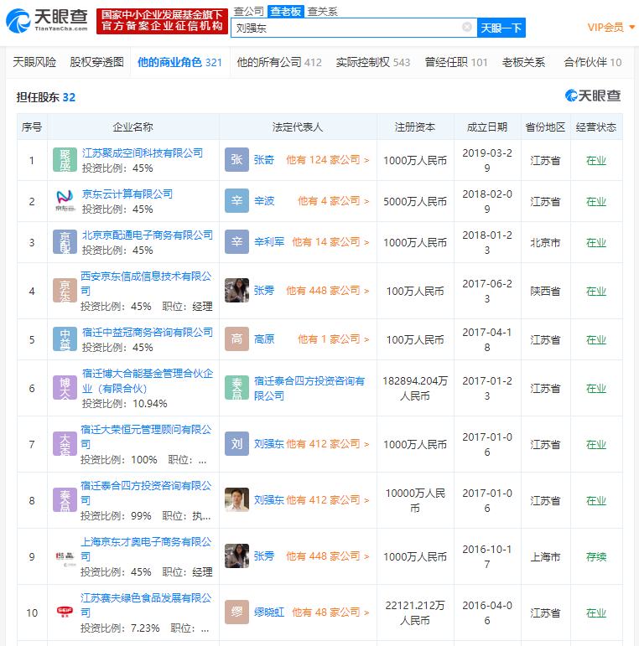Screen dimensions: 639x646
Task: Switch to the 查关系 search tab
Action: [x=322, y=11]
